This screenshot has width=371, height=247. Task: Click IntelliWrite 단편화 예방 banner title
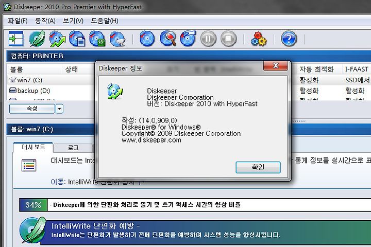point(96,226)
